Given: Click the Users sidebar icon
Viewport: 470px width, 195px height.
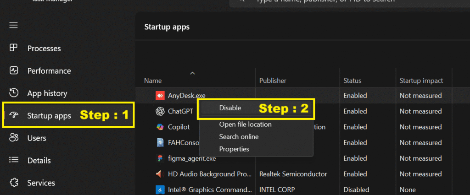Looking at the screenshot, I should (x=14, y=138).
